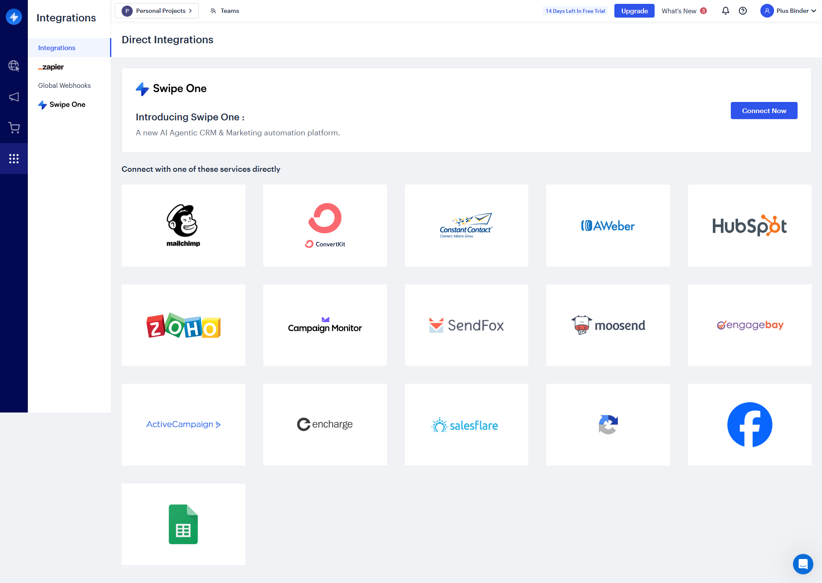The width and height of the screenshot is (822, 583).
Task: Open Global Webhooks in the sidebar
Action: coord(64,86)
